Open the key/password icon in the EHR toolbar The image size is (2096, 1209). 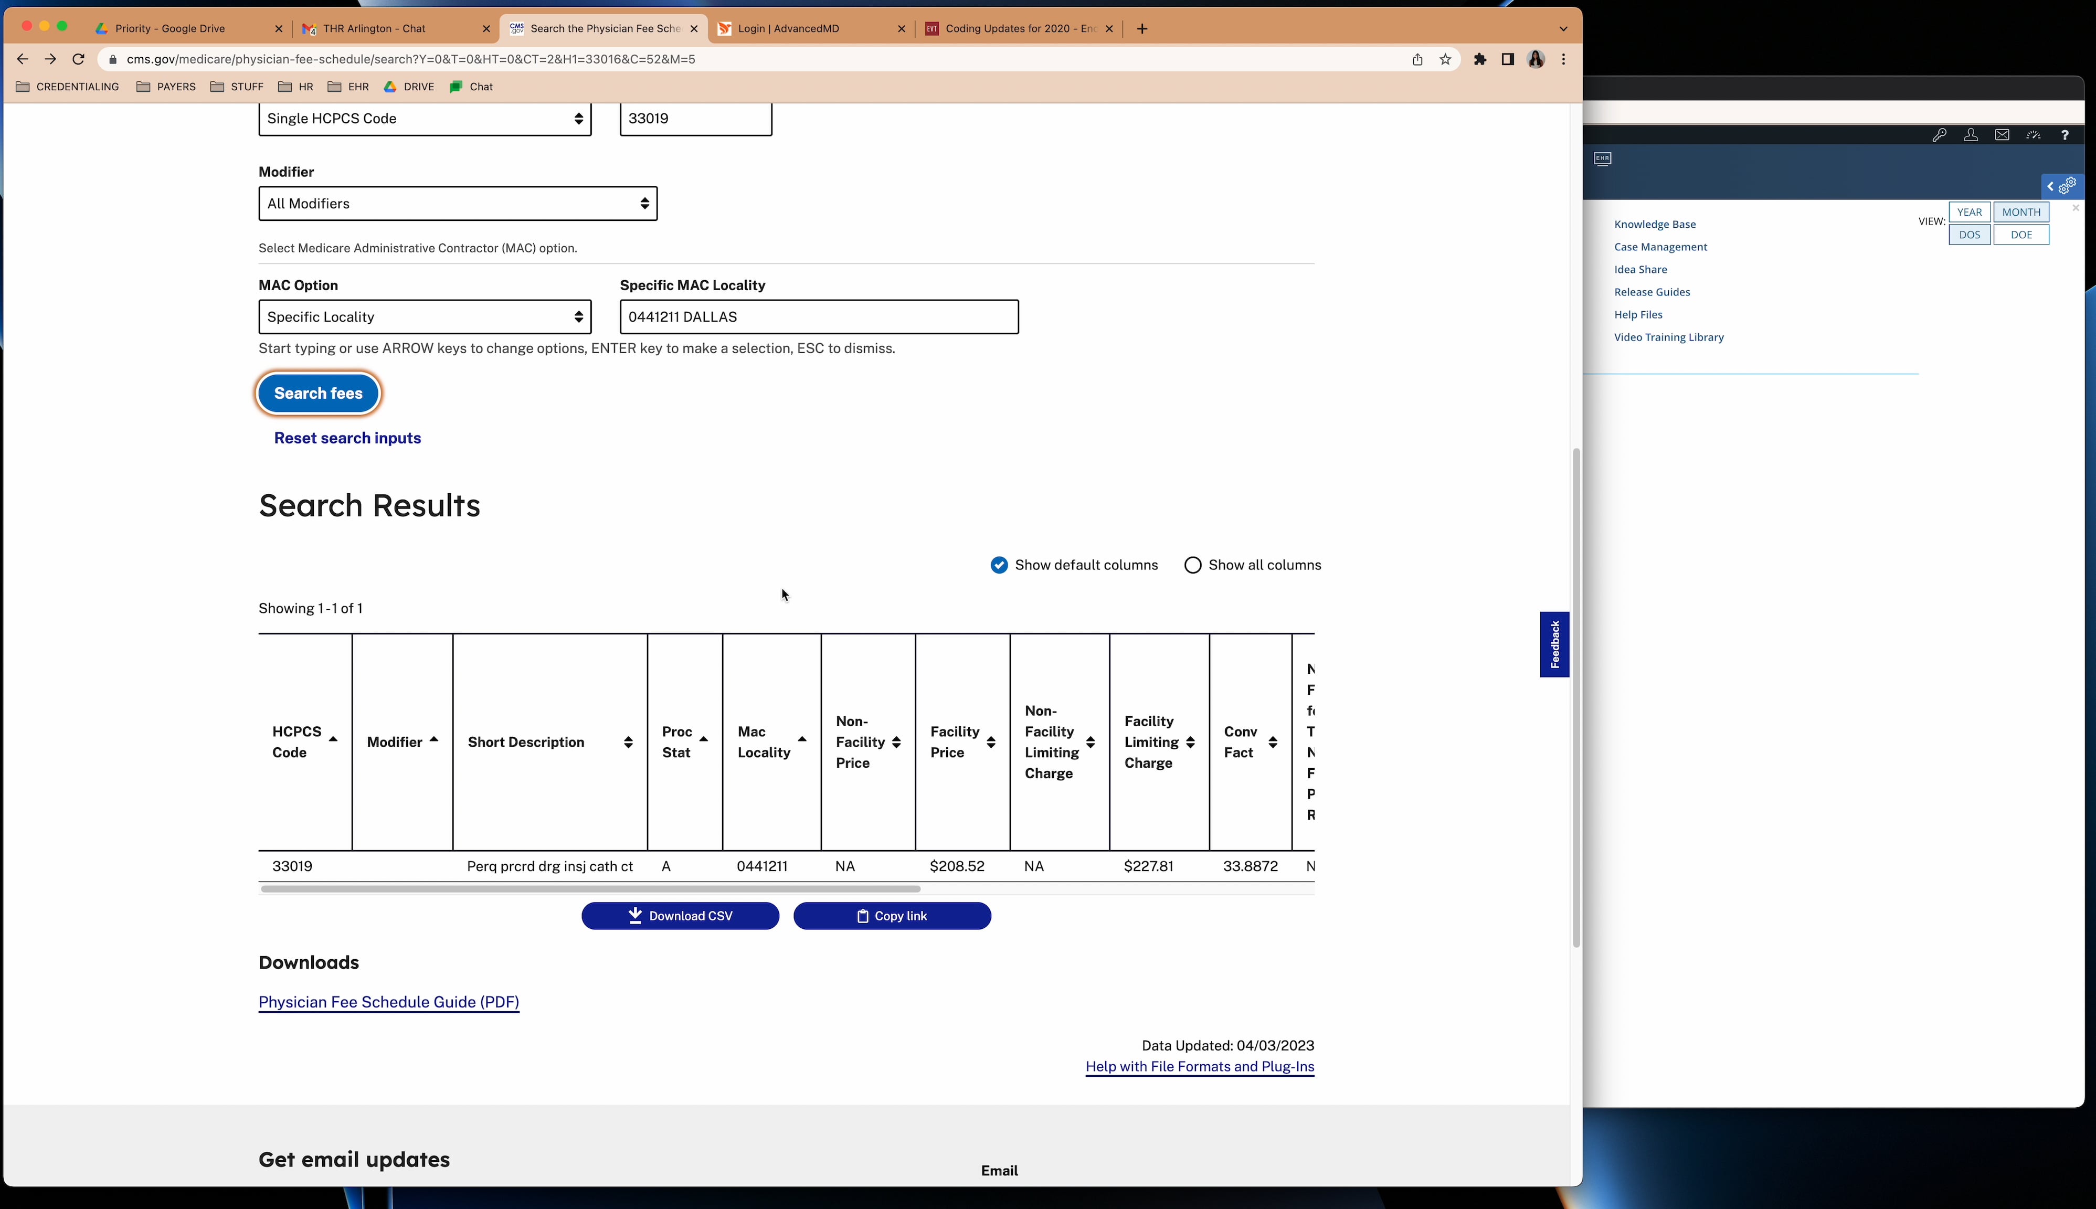[1940, 135]
